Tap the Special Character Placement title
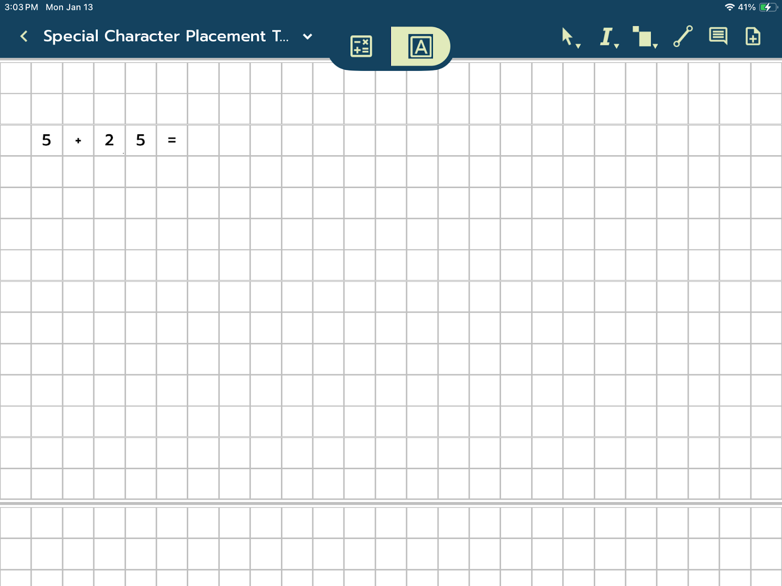This screenshot has height=586, width=782. 166,36
